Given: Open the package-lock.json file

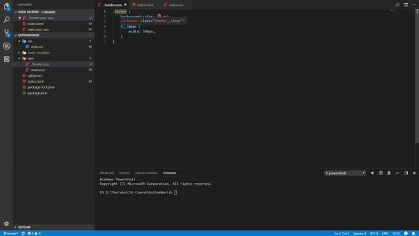Looking at the screenshot, I should click(x=54, y=87).
